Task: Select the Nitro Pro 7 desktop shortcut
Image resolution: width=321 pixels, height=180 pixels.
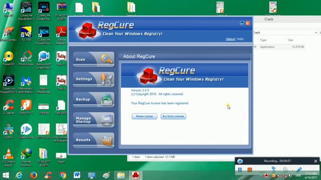Action: [26, 107]
